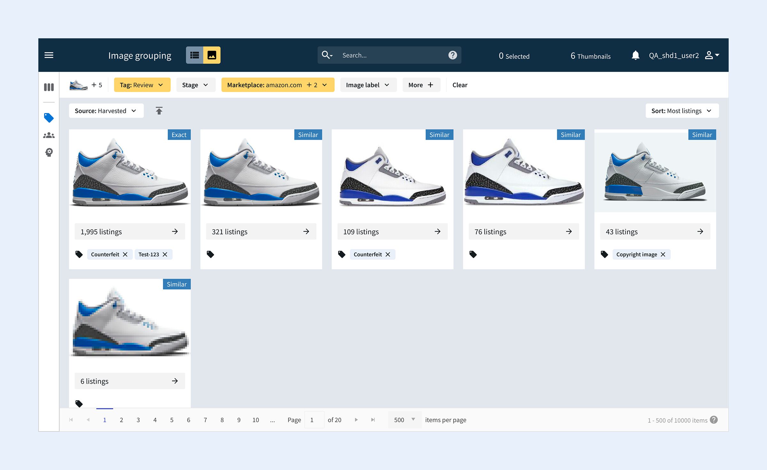
Task: Remove Counterfeit tag from 109 listings card
Action: pyautogui.click(x=388, y=254)
